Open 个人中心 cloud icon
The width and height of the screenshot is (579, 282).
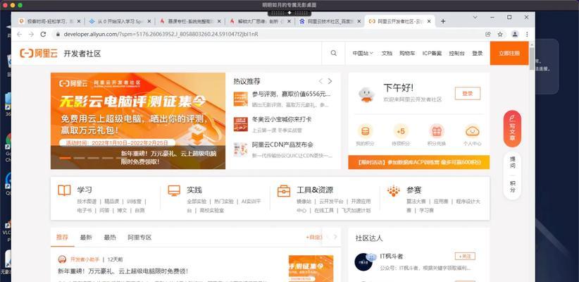pyautogui.click(x=473, y=131)
